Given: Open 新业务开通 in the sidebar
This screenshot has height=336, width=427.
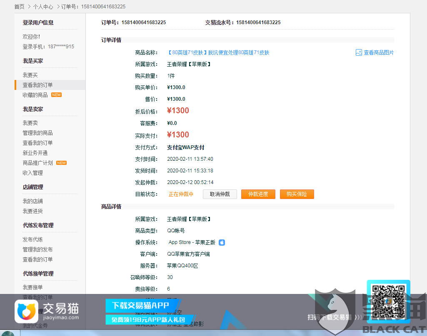Looking at the screenshot, I should [x=35, y=153].
